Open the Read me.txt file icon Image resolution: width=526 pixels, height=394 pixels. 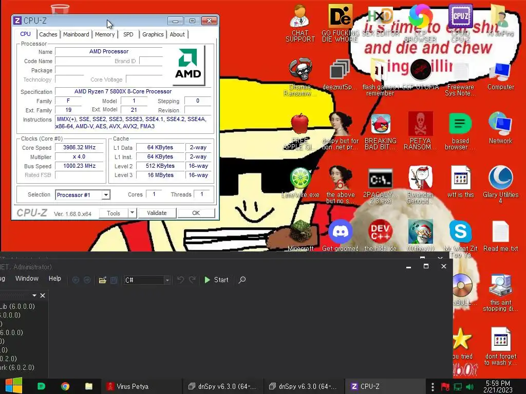500,236
